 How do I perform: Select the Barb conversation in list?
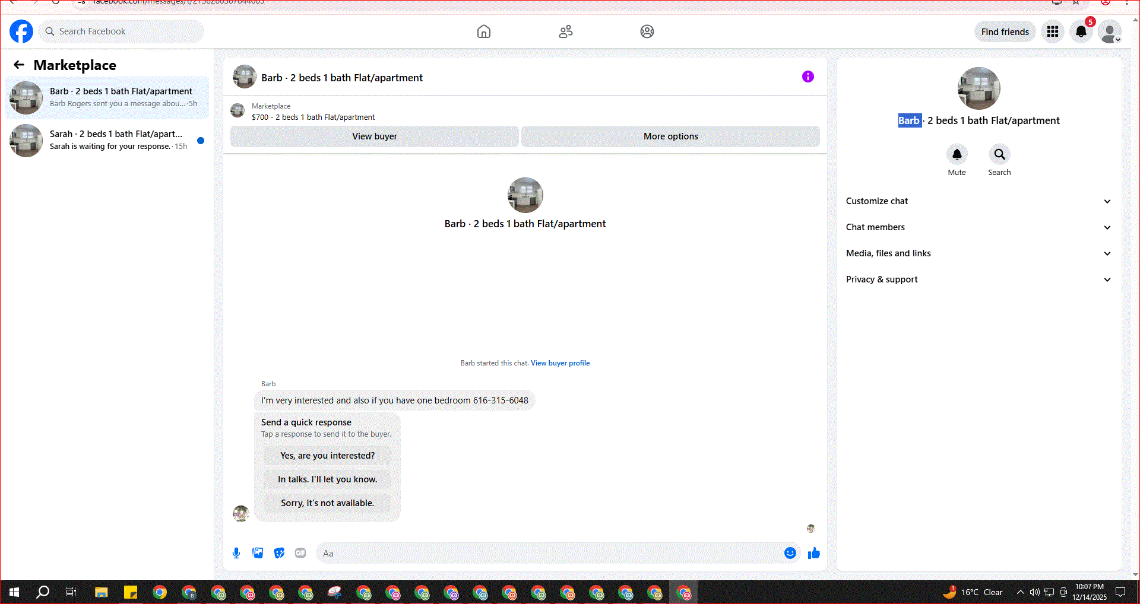pyautogui.click(x=107, y=97)
